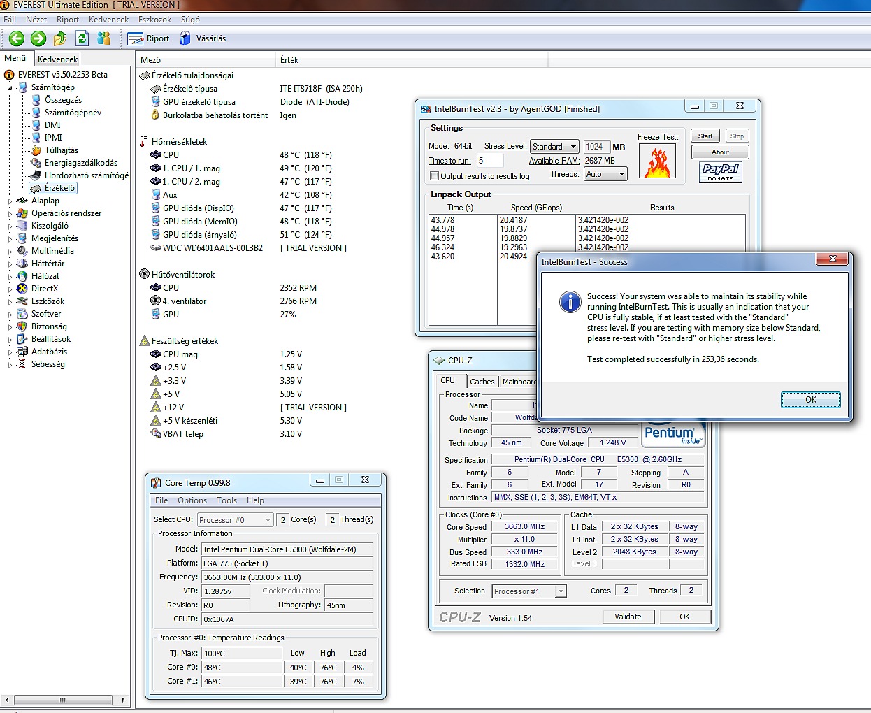Select the Hálózat tree icon
Image resolution: width=871 pixels, height=713 pixels.
(x=22, y=276)
